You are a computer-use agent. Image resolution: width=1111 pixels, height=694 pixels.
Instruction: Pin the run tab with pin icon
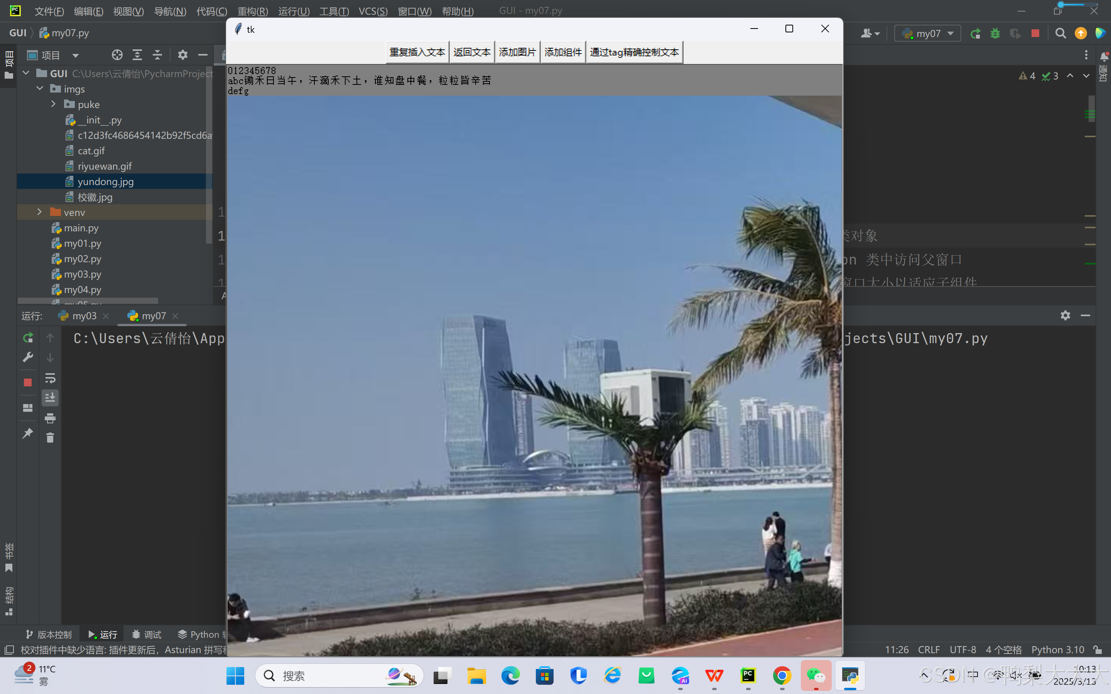(x=27, y=433)
